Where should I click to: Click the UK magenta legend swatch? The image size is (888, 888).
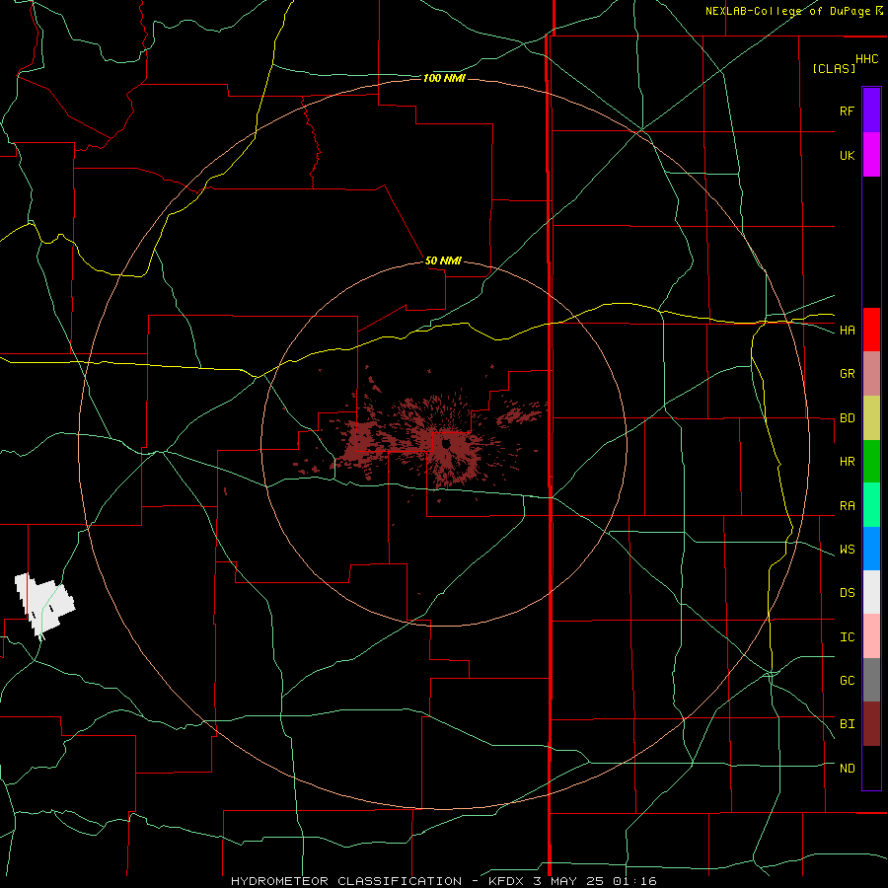(x=871, y=155)
